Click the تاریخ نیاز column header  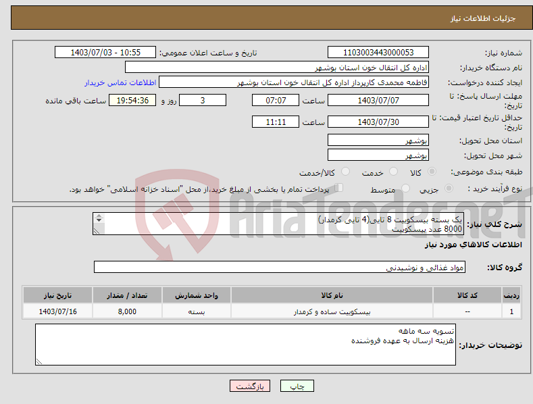(x=58, y=295)
